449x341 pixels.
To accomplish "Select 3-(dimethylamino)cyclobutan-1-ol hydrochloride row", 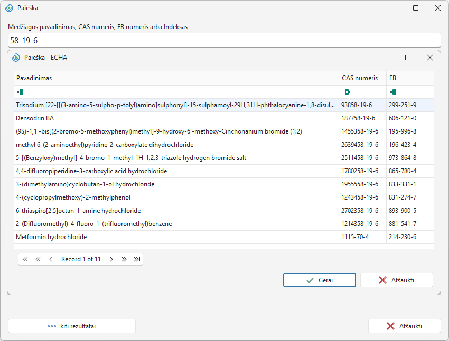I will (x=224, y=184).
